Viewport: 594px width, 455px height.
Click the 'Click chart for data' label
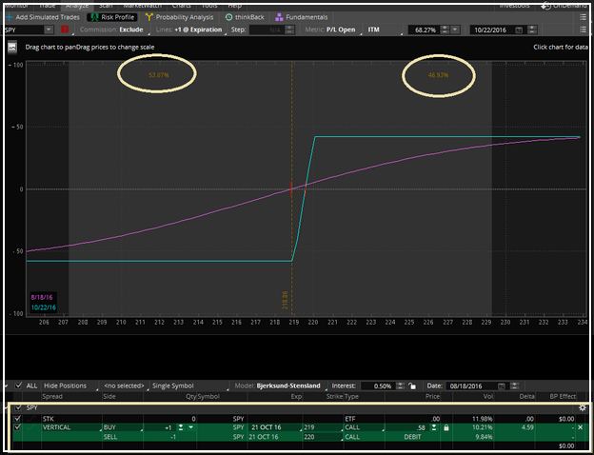tap(561, 47)
